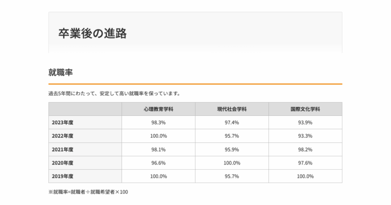This screenshot has height=205, width=391.
Task: Click the 2021年度 row label
Action: pyautogui.click(x=63, y=149)
